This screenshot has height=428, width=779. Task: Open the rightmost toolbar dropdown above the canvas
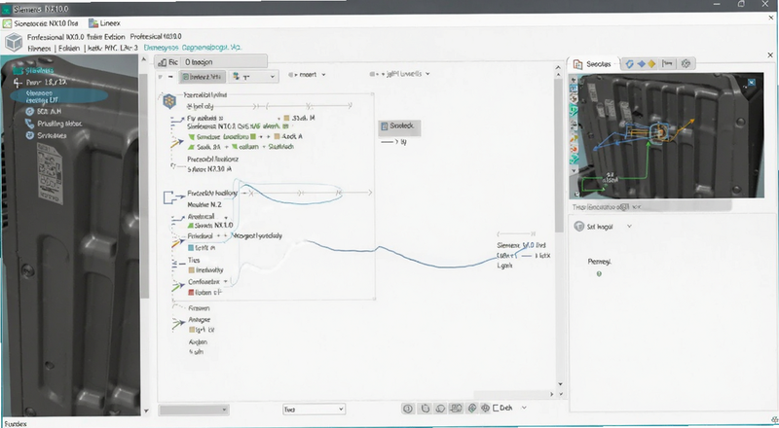point(399,74)
